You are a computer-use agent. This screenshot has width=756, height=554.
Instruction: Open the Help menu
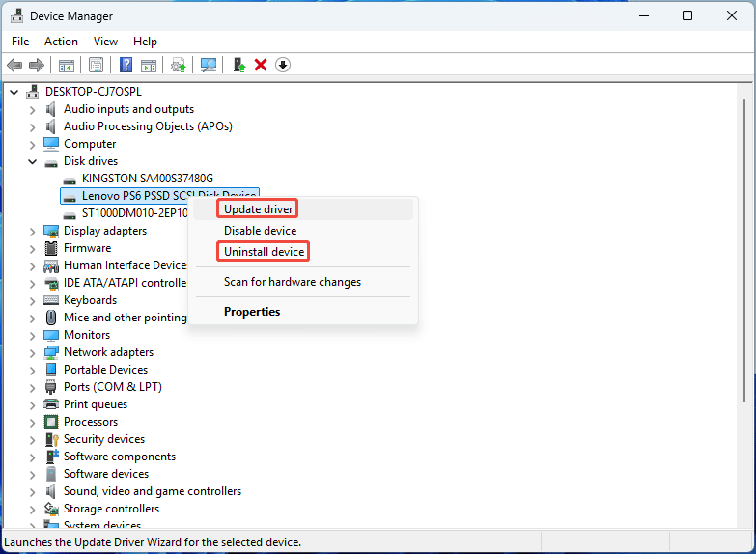(x=145, y=42)
